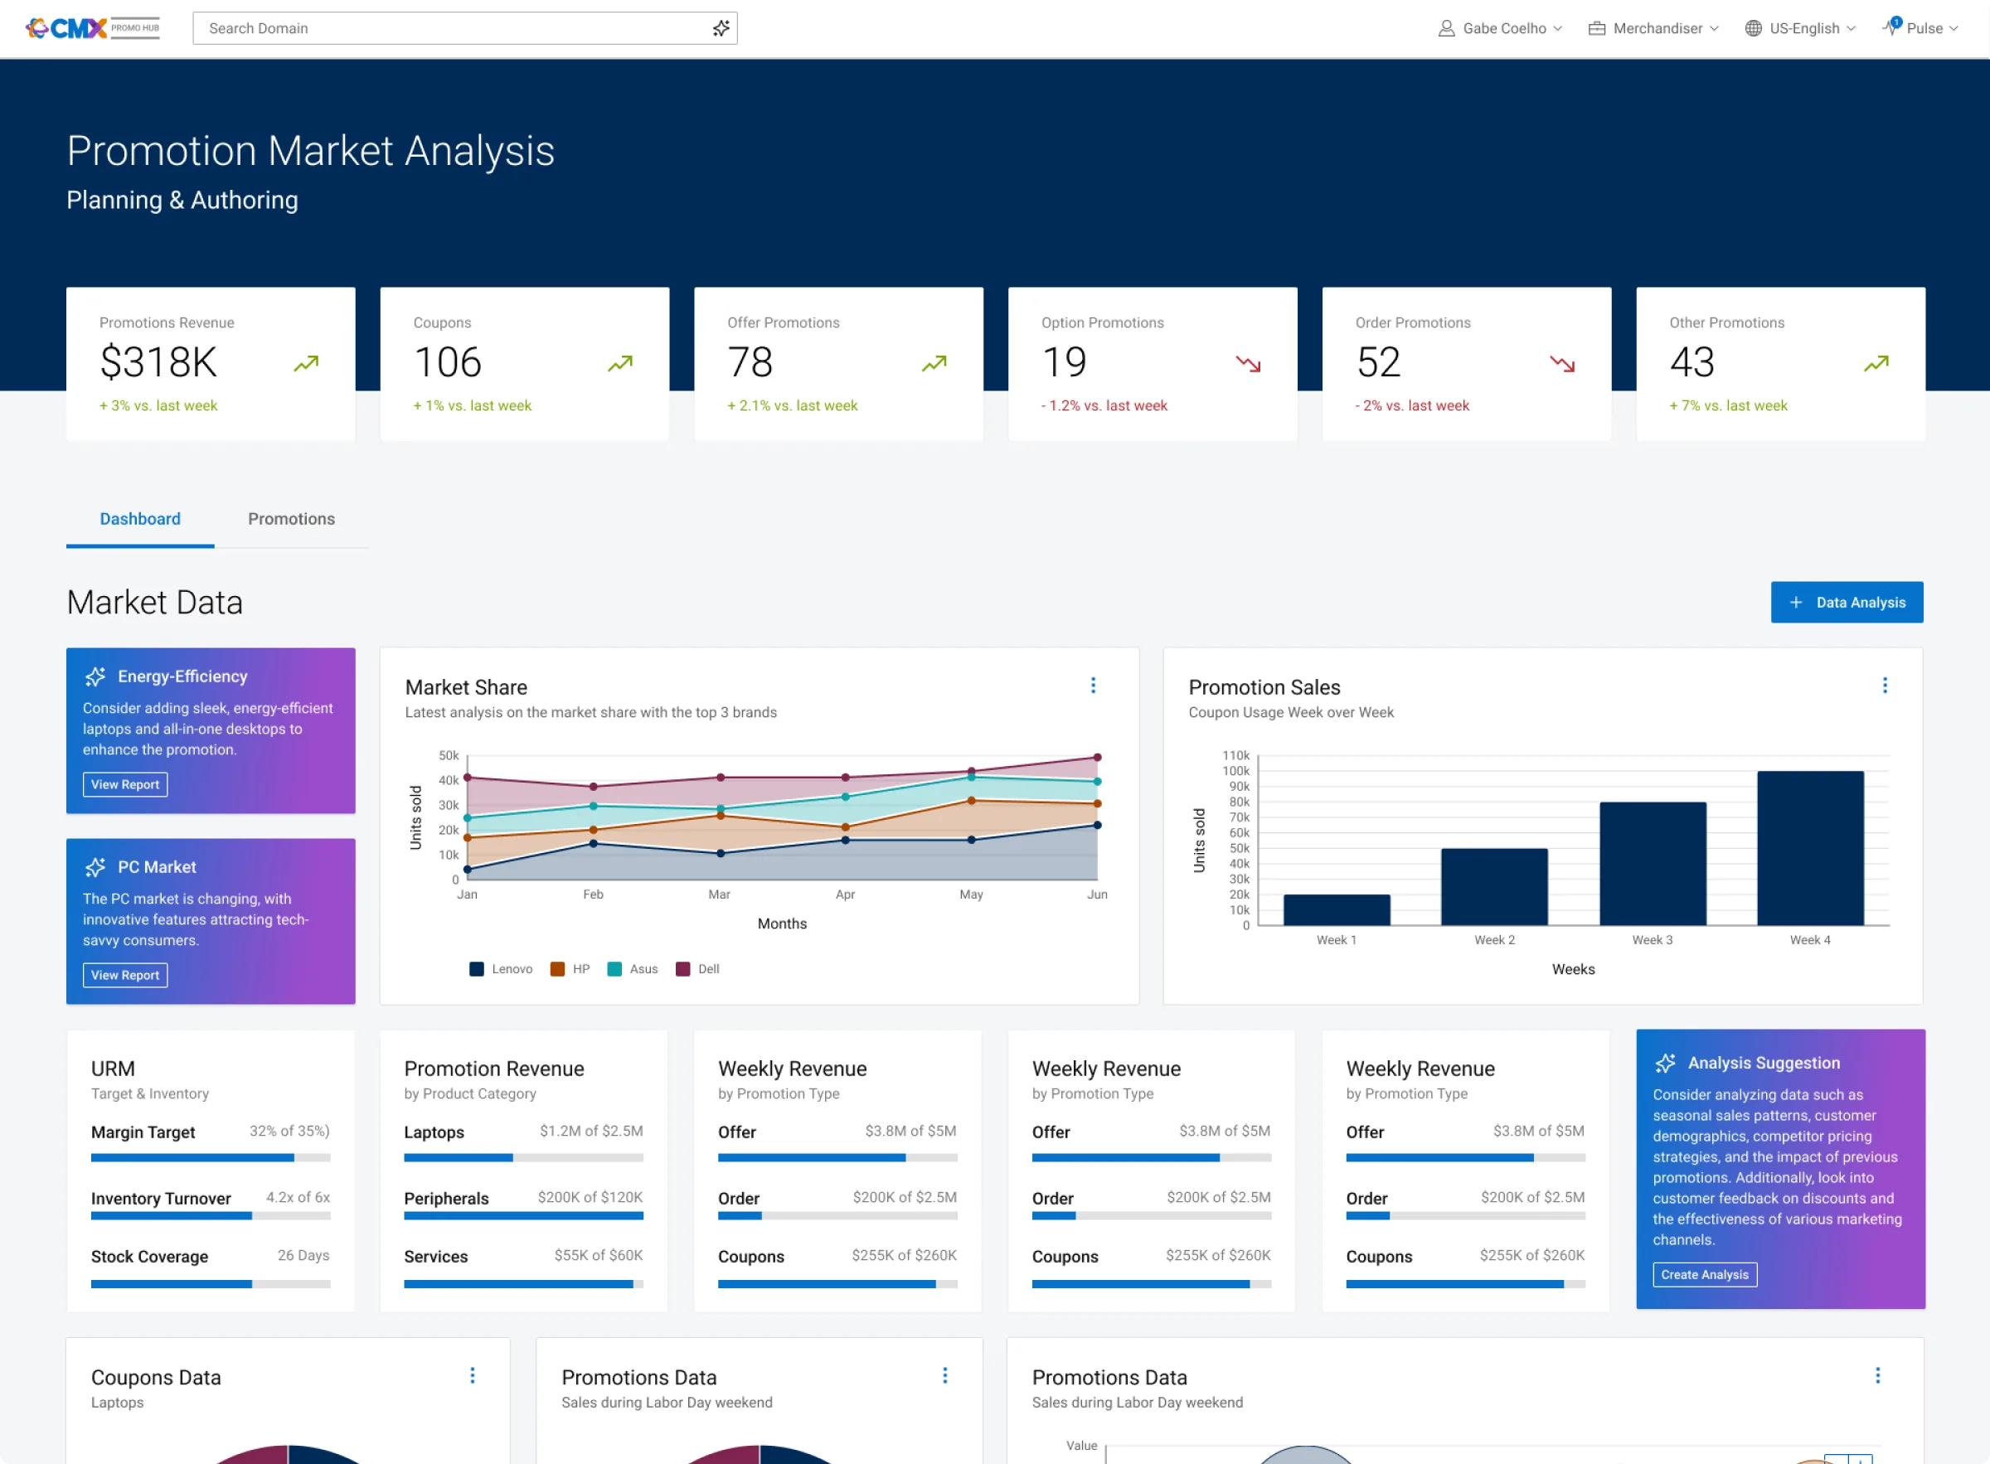Screen dimensions: 1990x1464
Task: Toggle Asus series in Market Share legend
Action: [x=632, y=968]
